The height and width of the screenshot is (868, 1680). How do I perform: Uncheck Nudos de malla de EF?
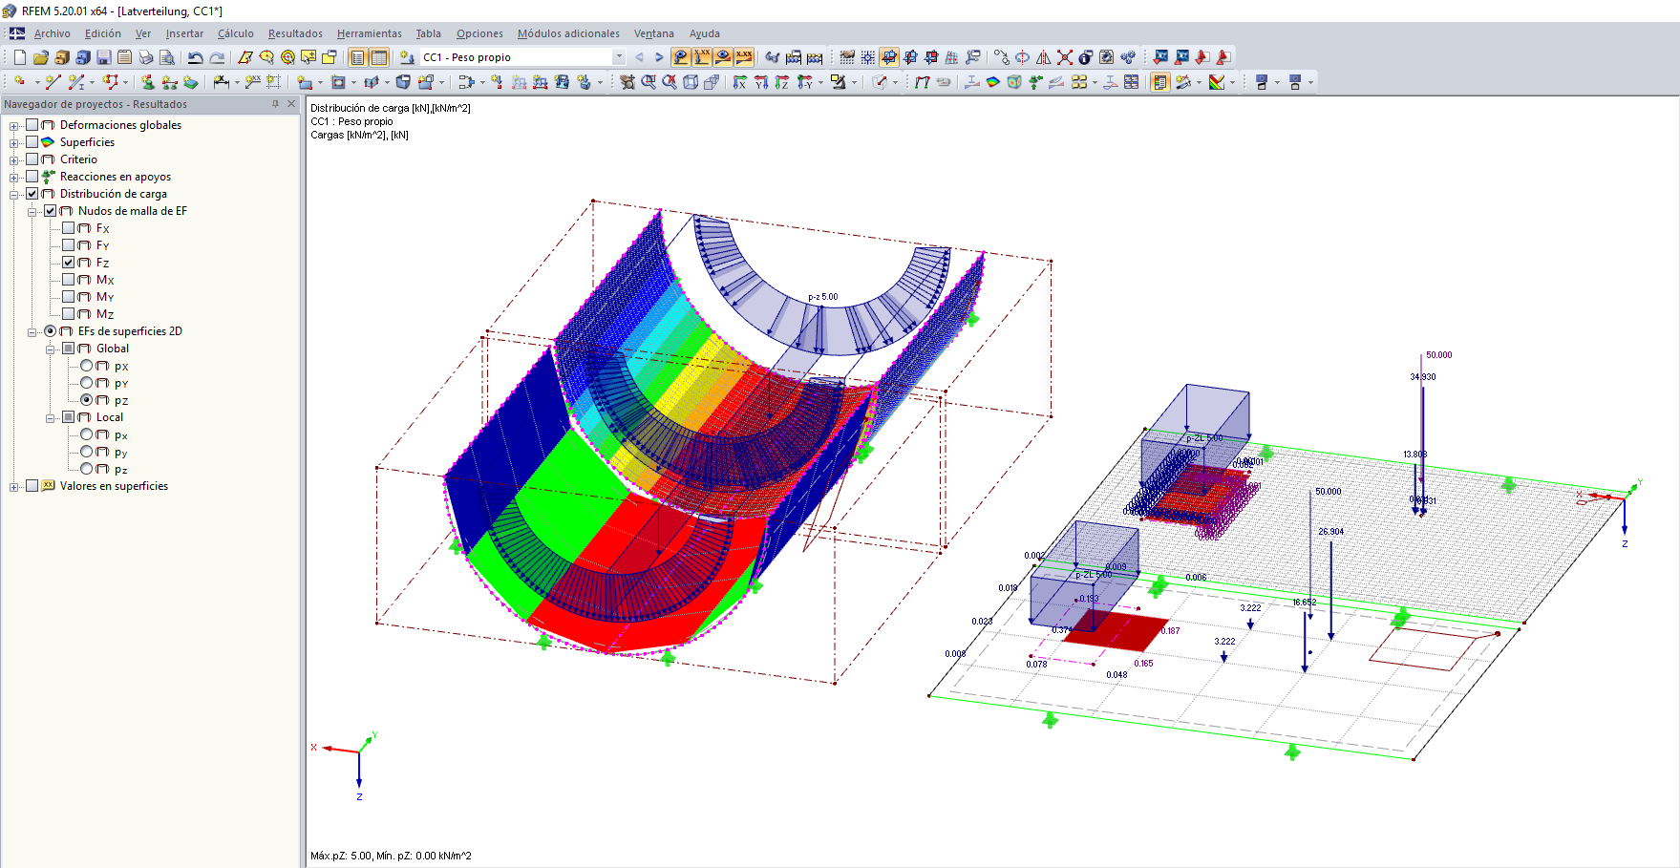[51, 211]
